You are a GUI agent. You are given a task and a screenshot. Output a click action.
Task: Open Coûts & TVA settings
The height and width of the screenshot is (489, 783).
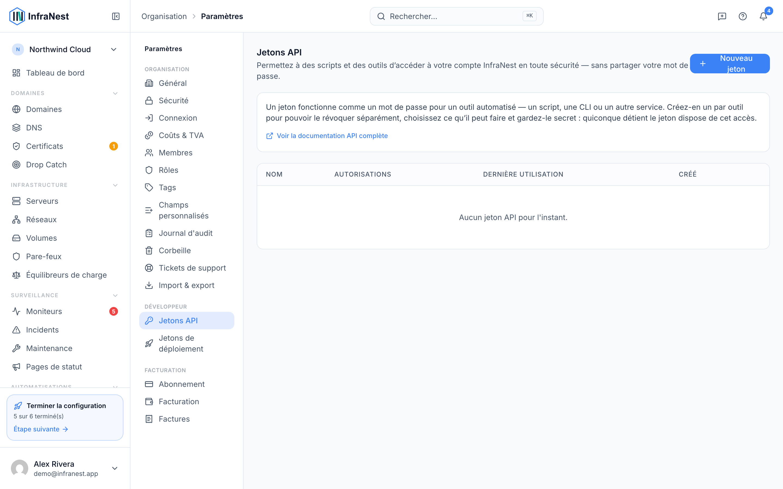187,135
